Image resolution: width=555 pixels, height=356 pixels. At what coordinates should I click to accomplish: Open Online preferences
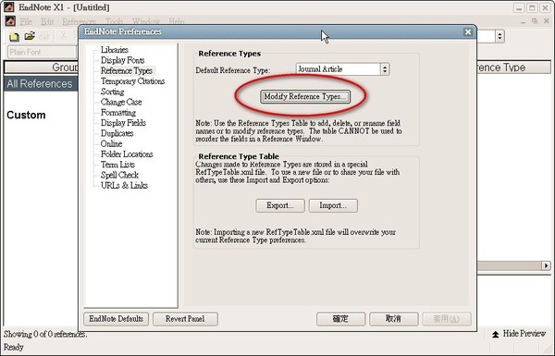click(x=111, y=143)
